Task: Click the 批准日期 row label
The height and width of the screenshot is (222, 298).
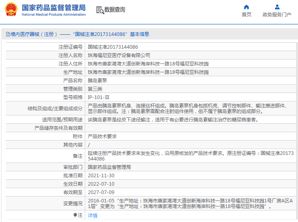Action: [73, 176]
